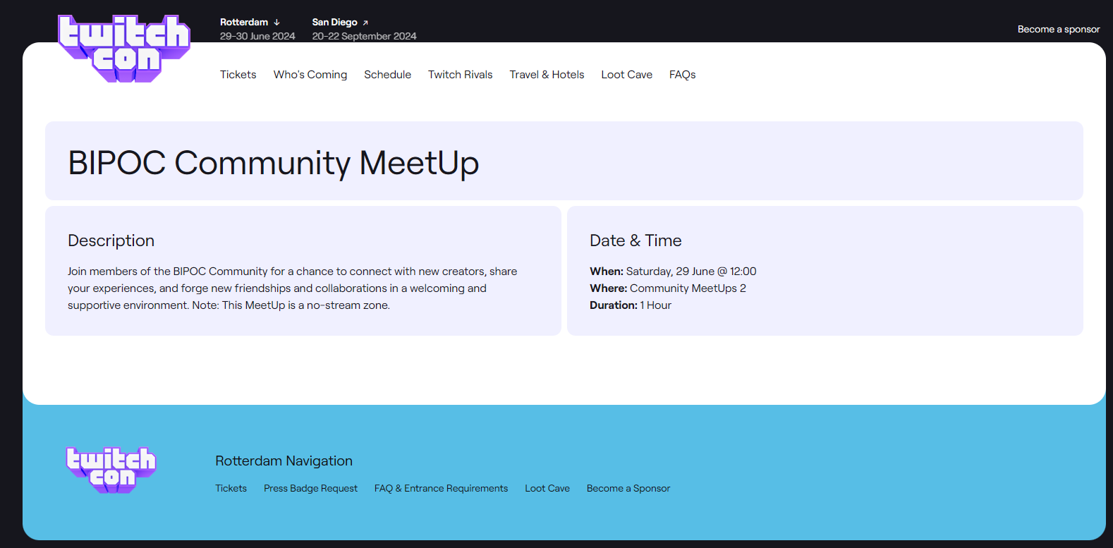This screenshot has width=1113, height=548.
Task: Click Tickets in the footer navigation
Action: coord(231,488)
